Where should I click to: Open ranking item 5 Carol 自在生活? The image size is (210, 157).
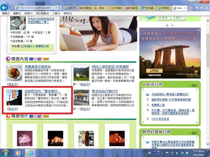(160, 119)
